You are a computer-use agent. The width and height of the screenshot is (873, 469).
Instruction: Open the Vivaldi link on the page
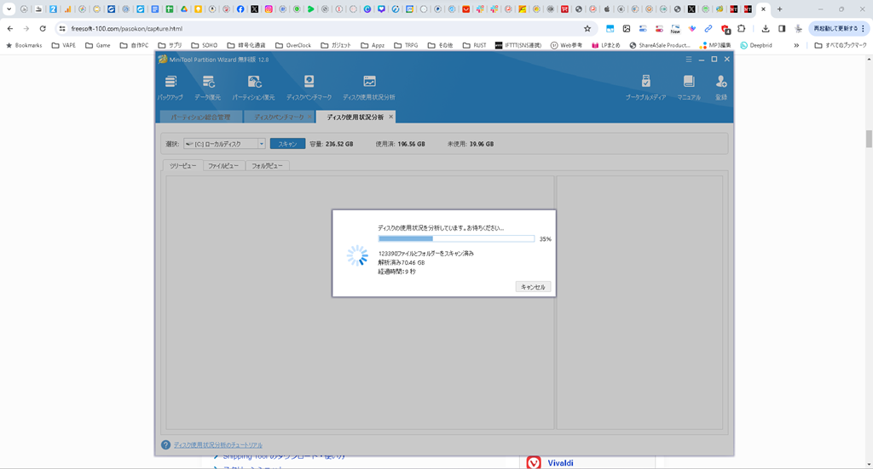pos(560,463)
